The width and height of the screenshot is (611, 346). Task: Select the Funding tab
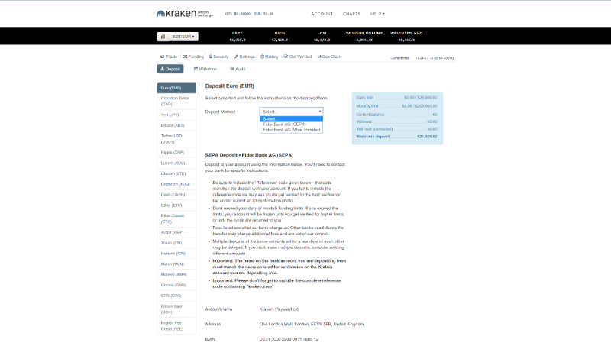193,57
